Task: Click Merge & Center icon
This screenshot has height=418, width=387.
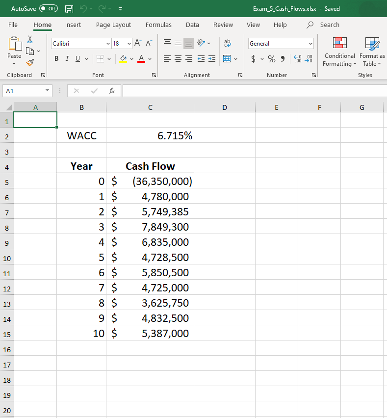Action: point(227,59)
